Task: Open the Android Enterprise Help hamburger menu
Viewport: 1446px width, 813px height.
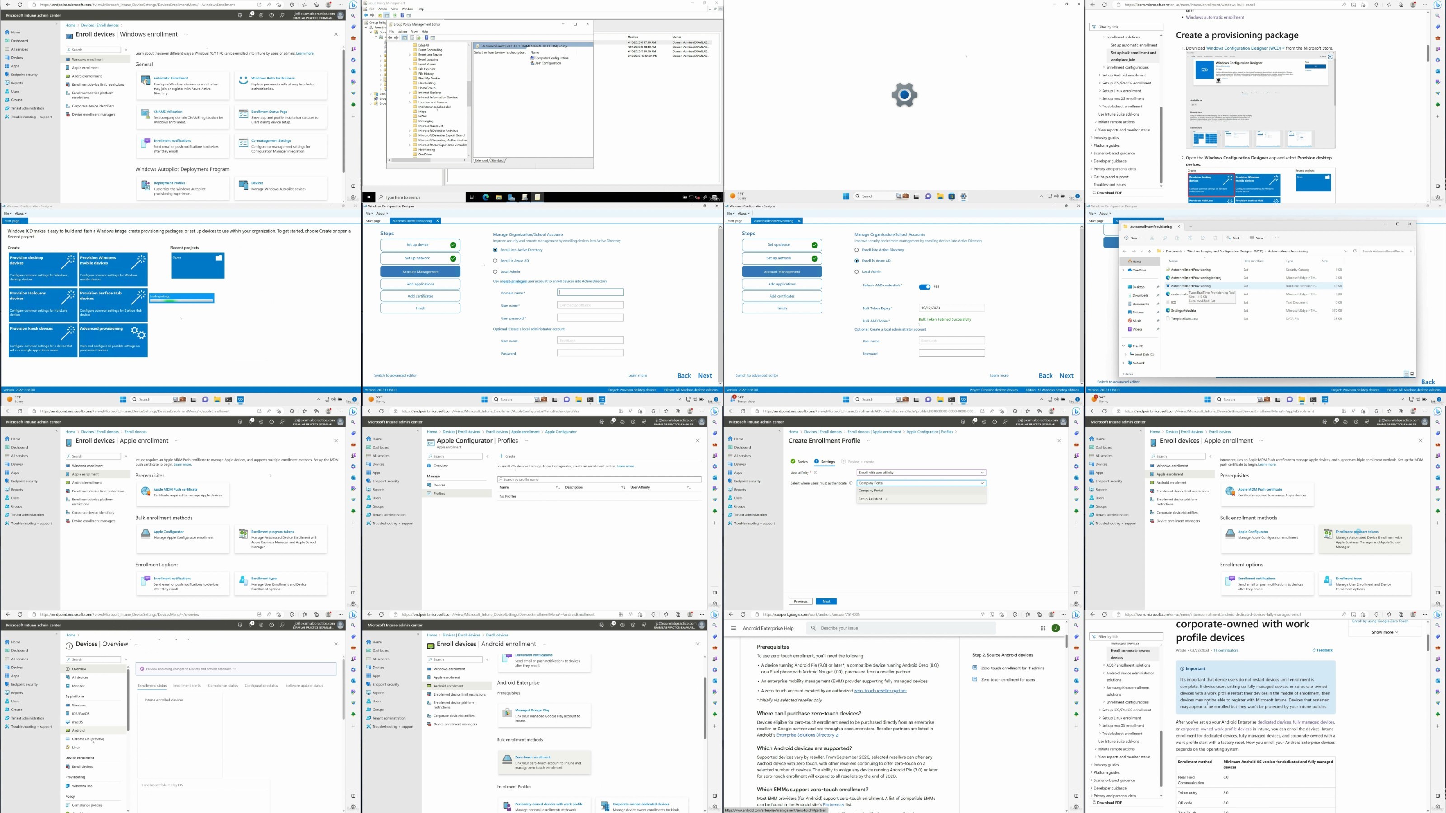Action: coord(733,628)
